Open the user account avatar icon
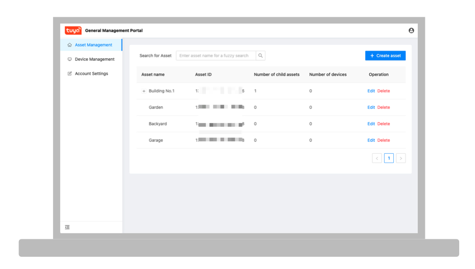Screen dimensions: 475x269 point(411,31)
